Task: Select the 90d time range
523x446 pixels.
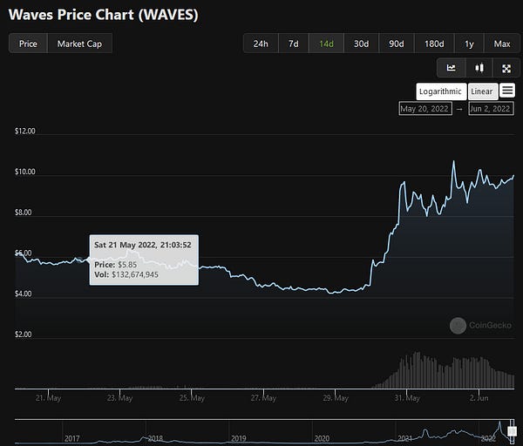Action: 397,44
